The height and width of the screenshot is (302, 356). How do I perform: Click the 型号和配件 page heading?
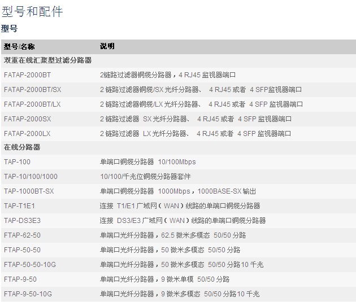pyautogui.click(x=33, y=11)
